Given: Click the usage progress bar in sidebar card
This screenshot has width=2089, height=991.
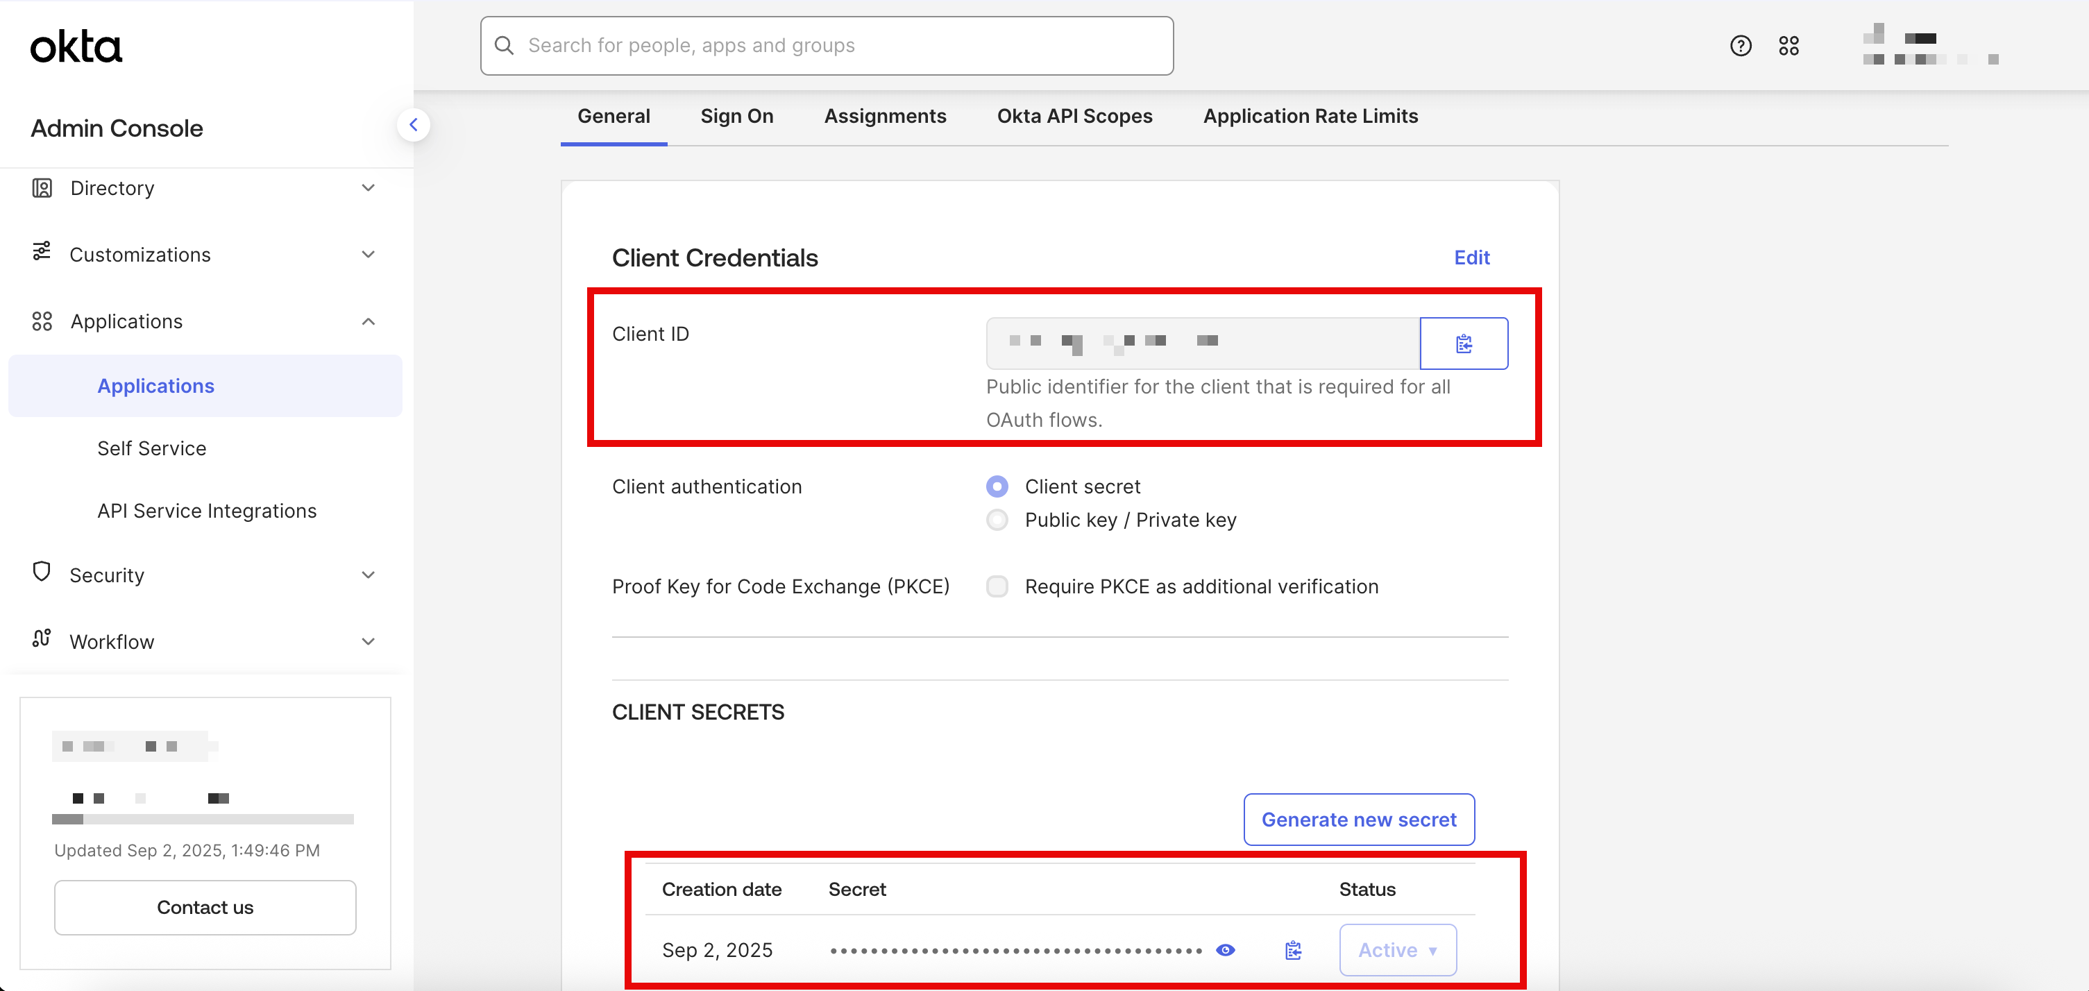Looking at the screenshot, I should (203, 819).
